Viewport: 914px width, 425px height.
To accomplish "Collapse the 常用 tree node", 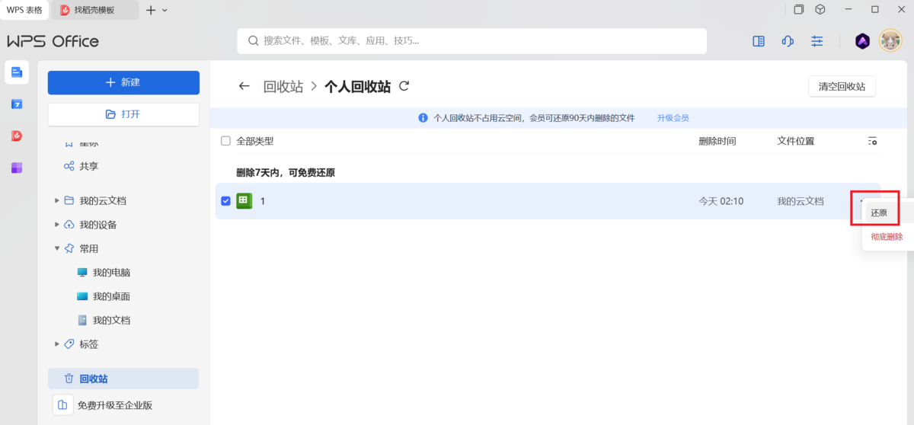I will click(x=57, y=248).
